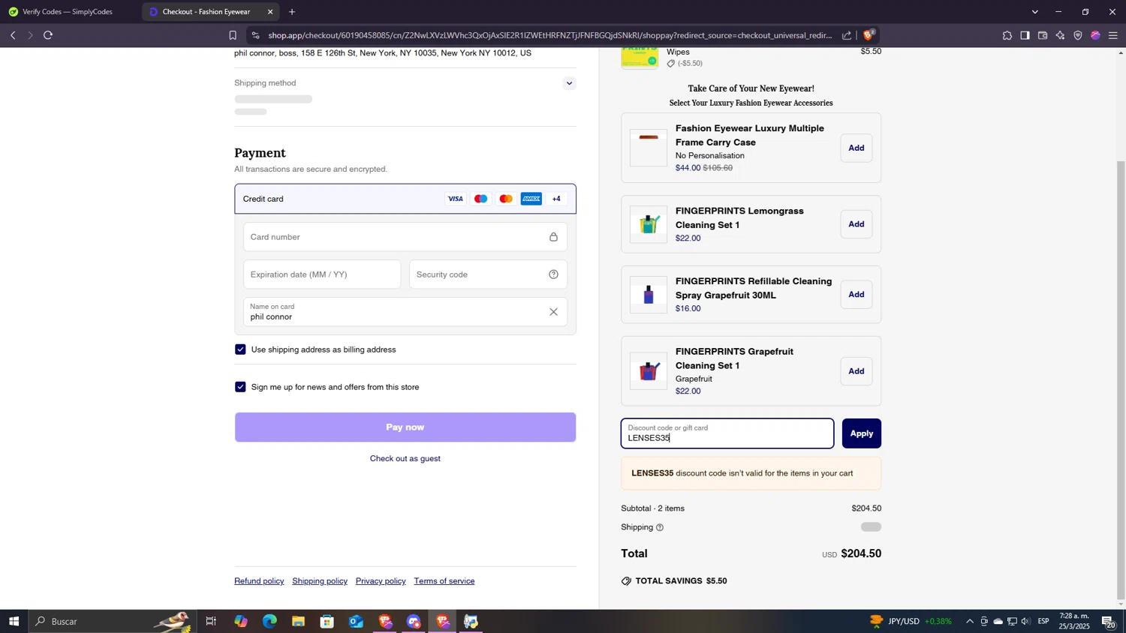Click the security code help question icon
The image size is (1126, 633).
click(553, 274)
